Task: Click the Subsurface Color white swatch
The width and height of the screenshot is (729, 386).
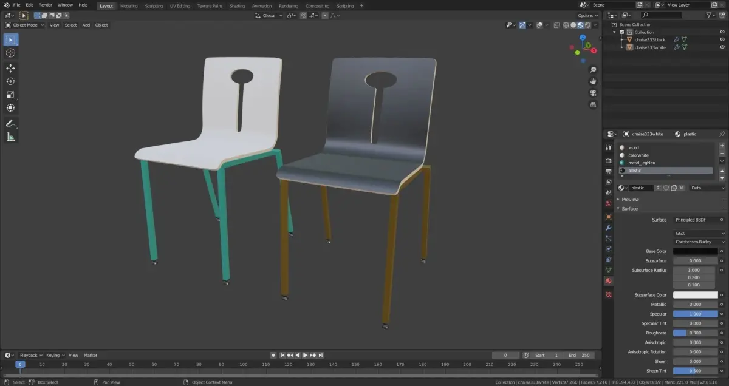Action: (695, 295)
